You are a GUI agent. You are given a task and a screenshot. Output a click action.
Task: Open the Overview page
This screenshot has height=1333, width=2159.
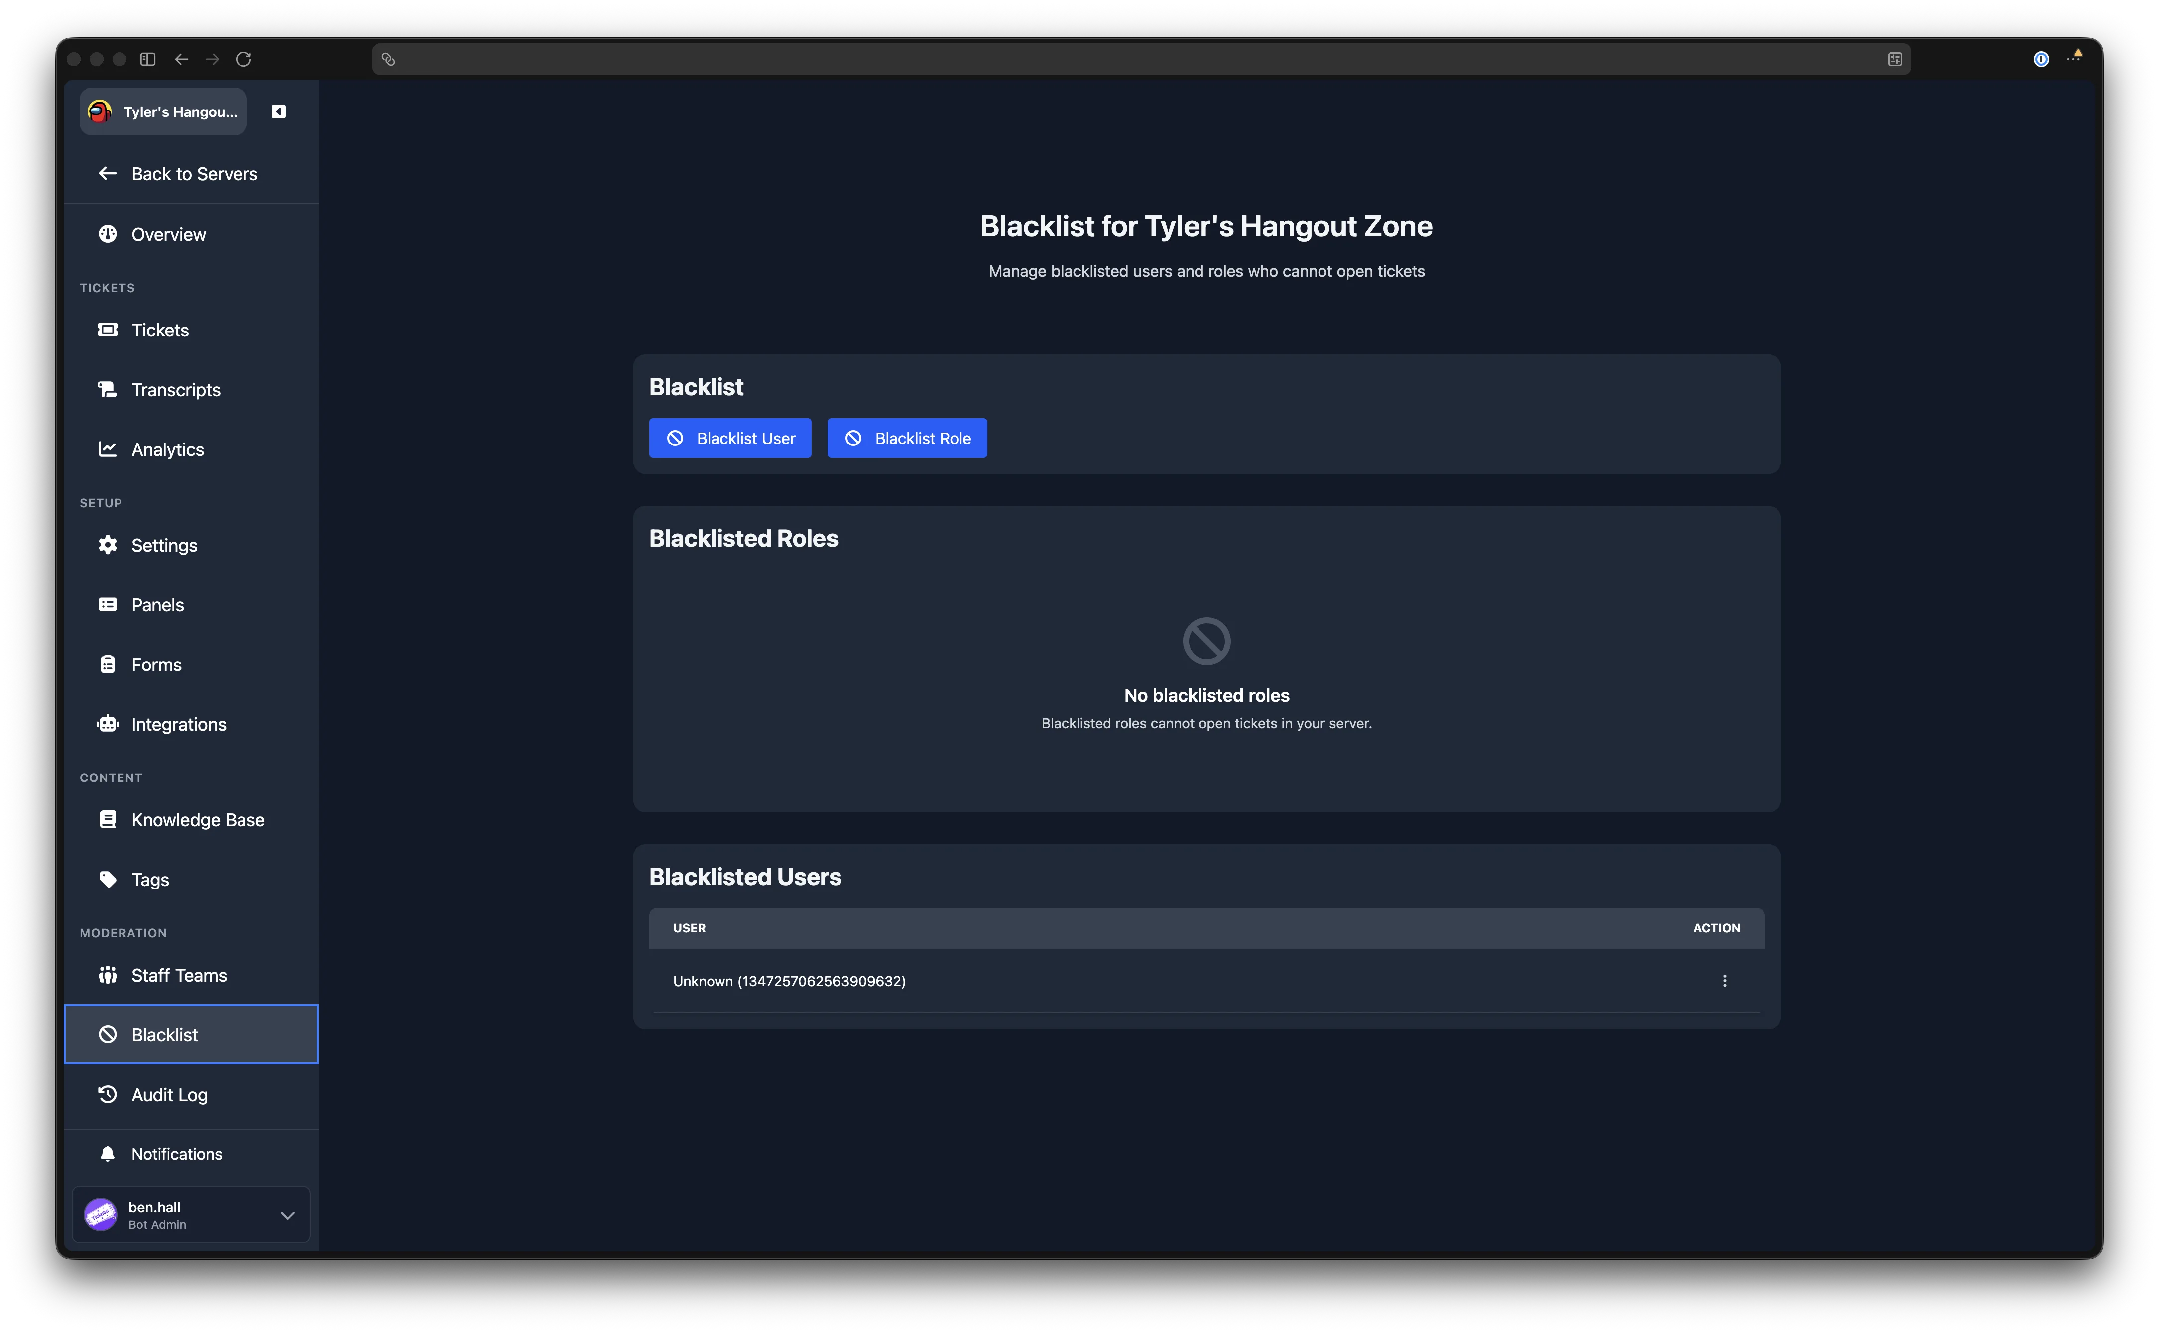pos(191,234)
